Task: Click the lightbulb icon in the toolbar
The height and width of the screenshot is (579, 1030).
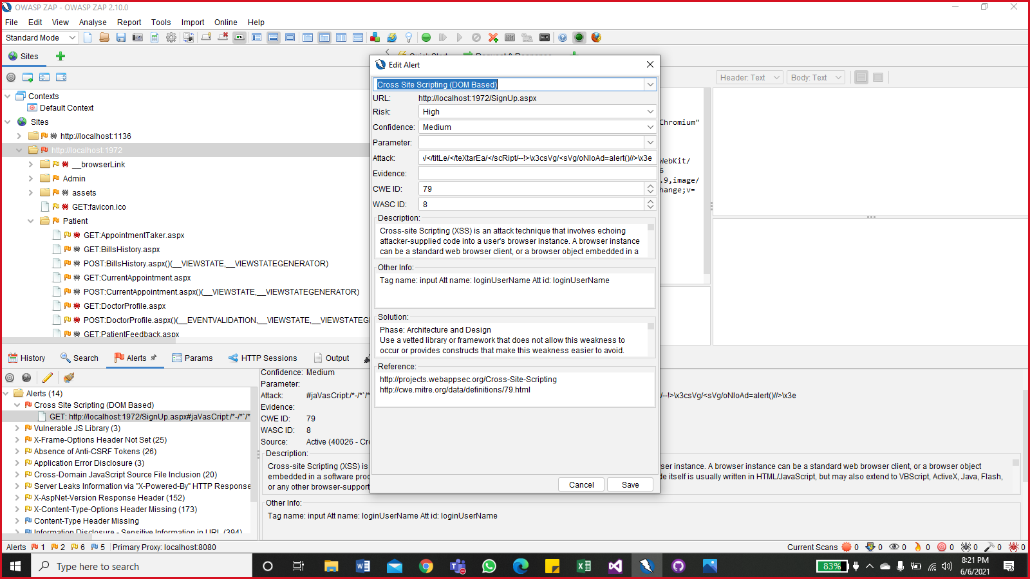Action: 408,37
